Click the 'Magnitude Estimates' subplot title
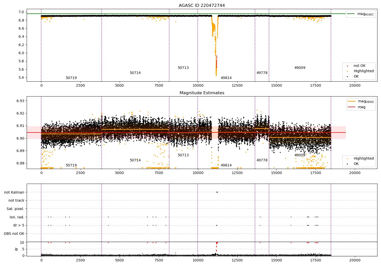The height and width of the screenshot is (266, 381). [202, 93]
